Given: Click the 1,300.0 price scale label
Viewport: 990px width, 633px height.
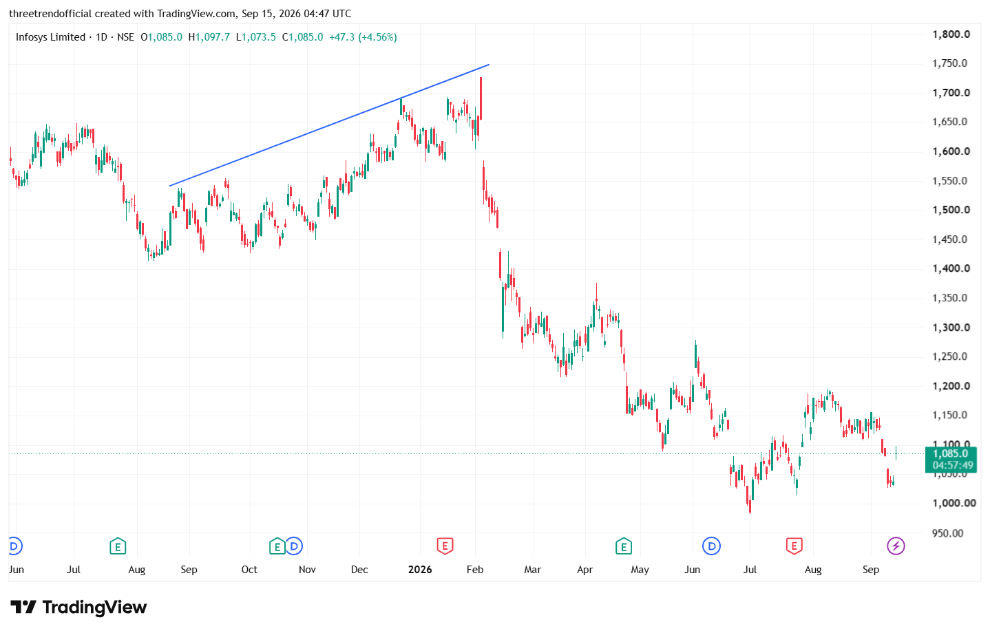Looking at the screenshot, I should coord(951,328).
